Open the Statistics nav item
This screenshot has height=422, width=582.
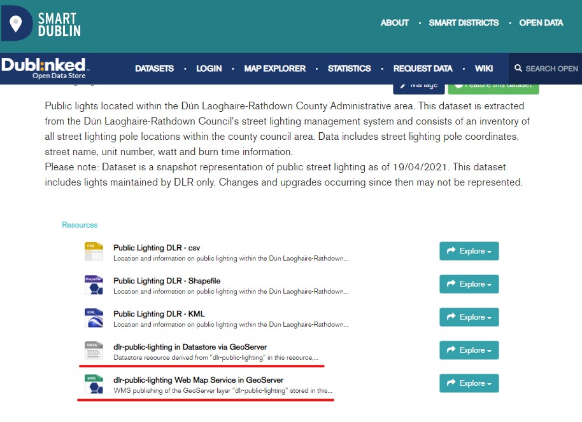coord(349,69)
